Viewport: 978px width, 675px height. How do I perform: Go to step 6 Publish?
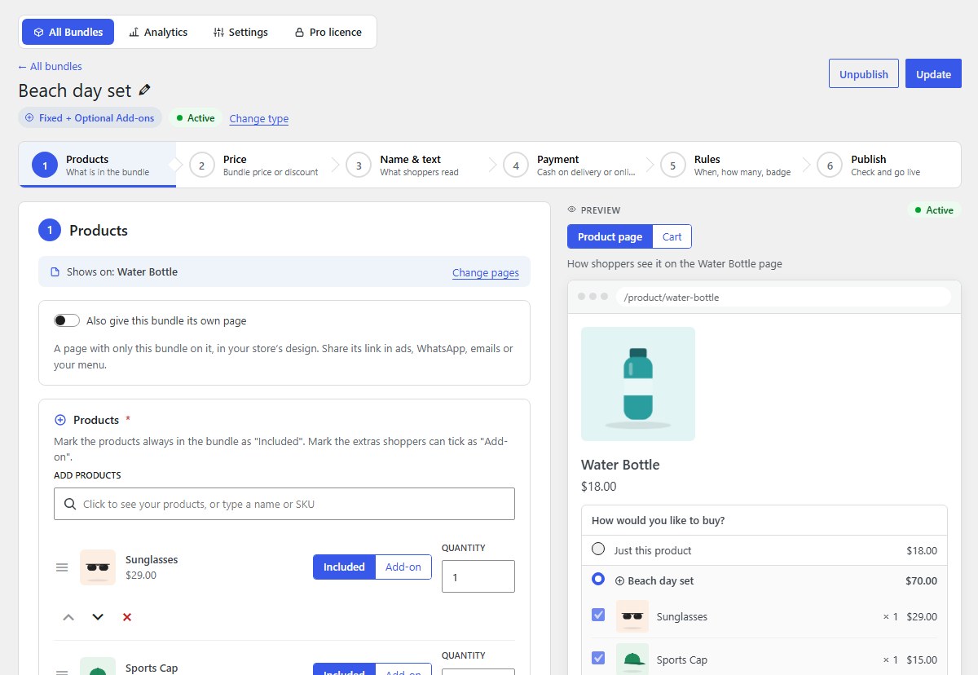point(884,165)
